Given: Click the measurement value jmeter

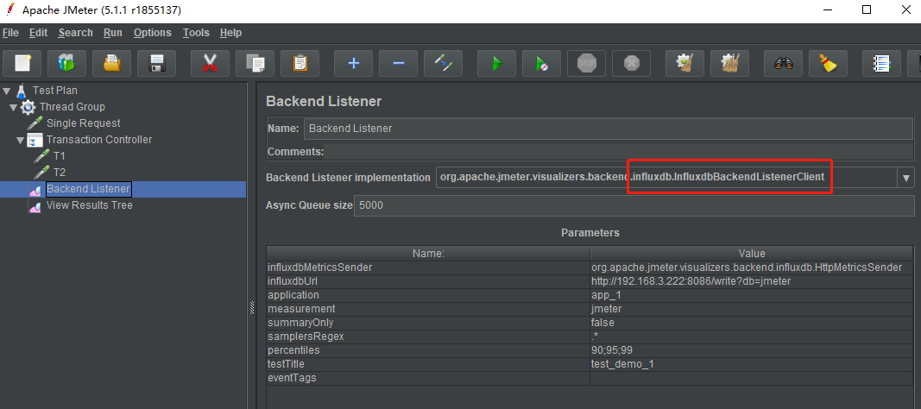Looking at the screenshot, I should pyautogui.click(x=752, y=309).
